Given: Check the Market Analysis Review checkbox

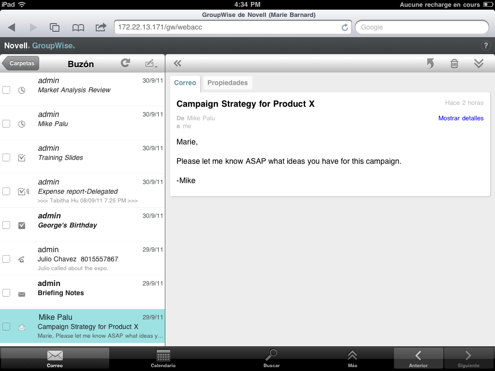Looking at the screenshot, I should tap(6, 90).
